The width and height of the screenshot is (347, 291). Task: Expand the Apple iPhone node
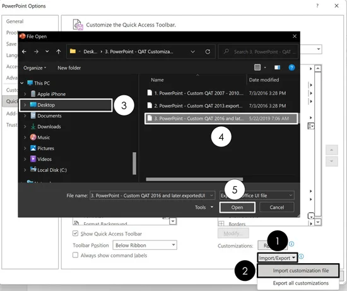(25, 94)
